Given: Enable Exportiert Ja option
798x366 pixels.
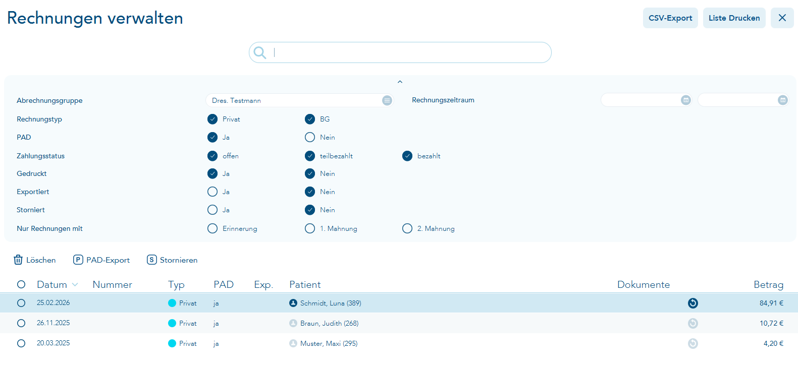Looking at the screenshot, I should coord(212,192).
